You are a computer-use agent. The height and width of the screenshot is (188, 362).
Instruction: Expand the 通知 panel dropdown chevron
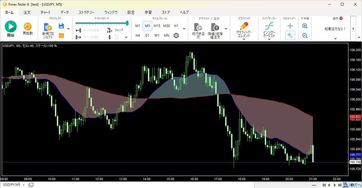pyautogui.click(x=335, y=38)
